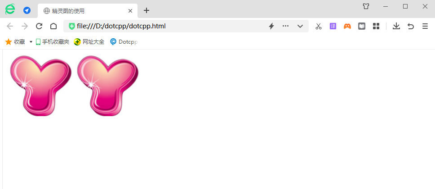Open the reading mode book icon
Viewport: 435px width, 189px height.
point(362,26)
